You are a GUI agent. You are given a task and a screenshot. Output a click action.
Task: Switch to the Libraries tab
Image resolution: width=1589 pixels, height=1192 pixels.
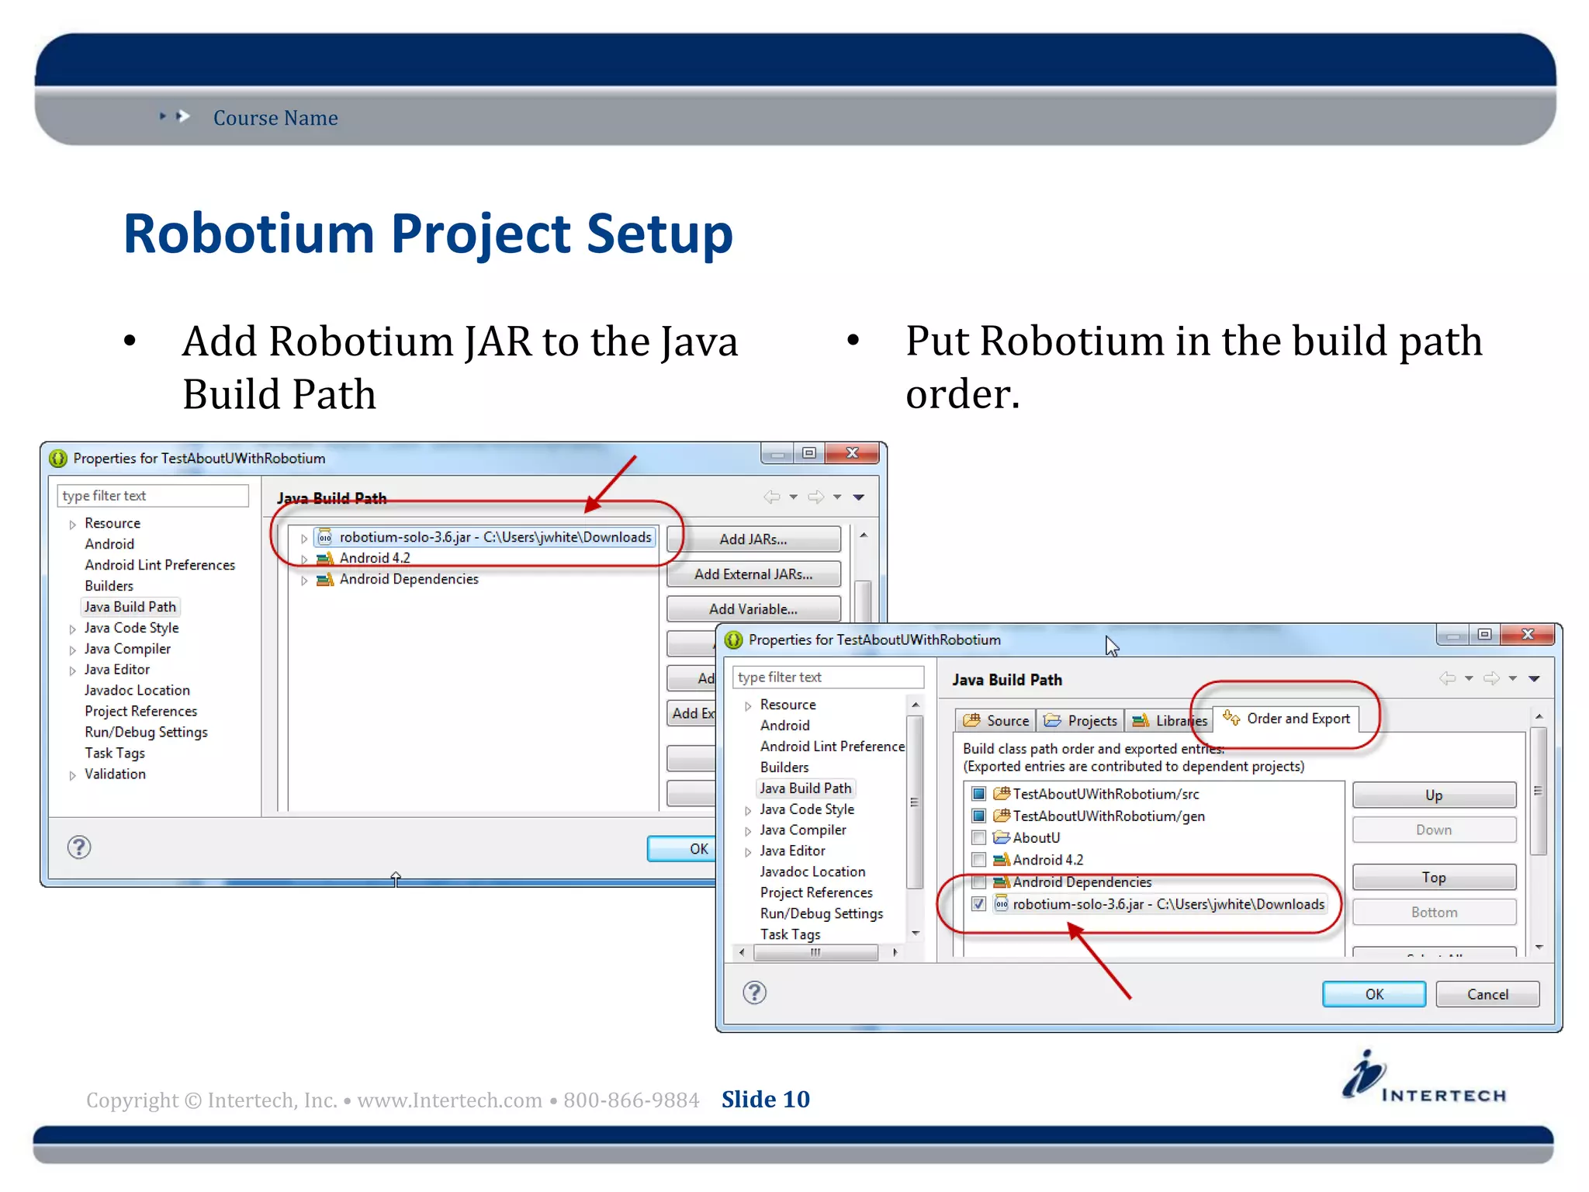(x=1168, y=721)
